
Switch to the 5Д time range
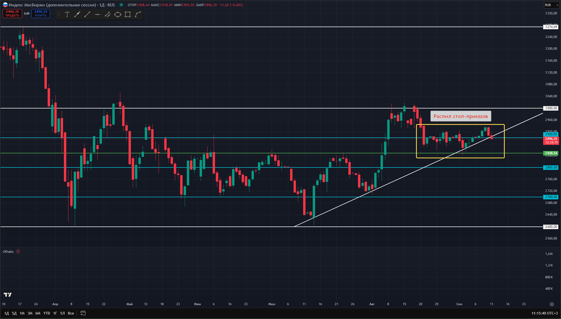click(14, 313)
